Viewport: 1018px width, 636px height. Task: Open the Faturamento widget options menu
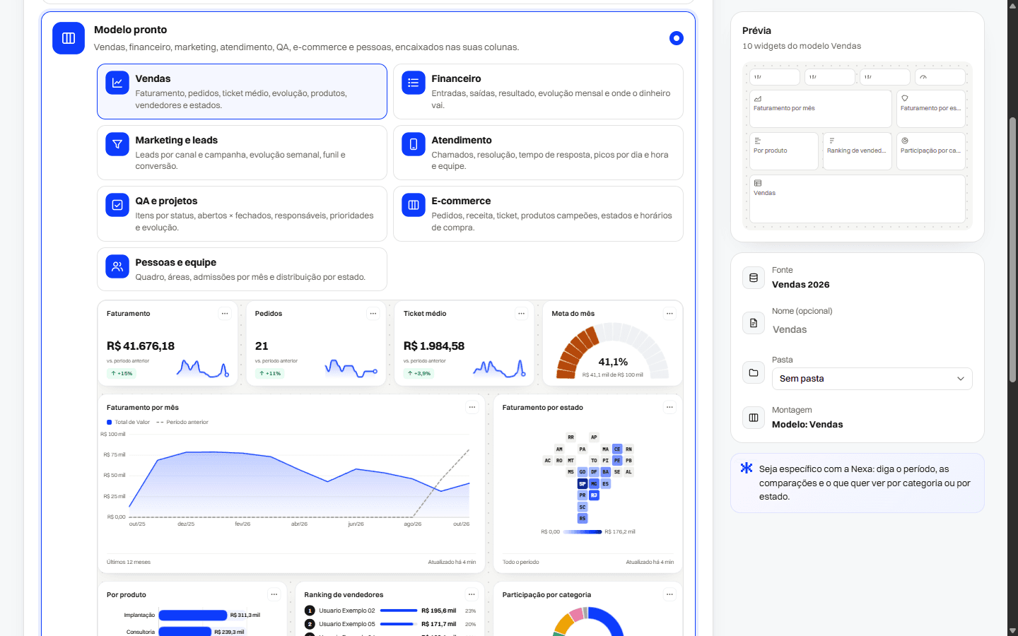click(x=225, y=314)
